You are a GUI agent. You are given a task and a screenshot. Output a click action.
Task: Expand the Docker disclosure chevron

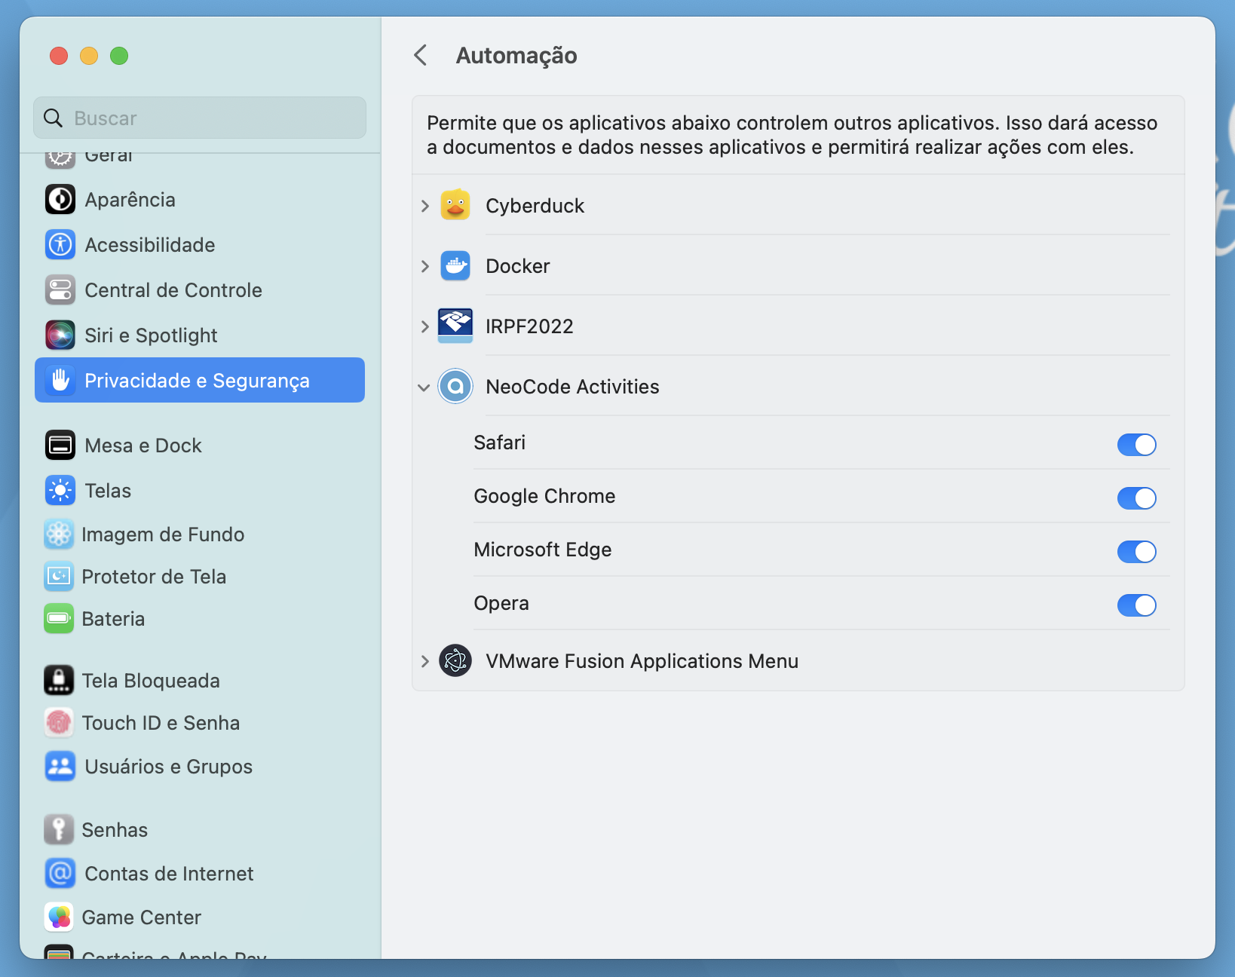tap(425, 266)
